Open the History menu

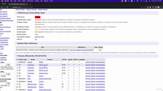pyautogui.click(x=24, y=1)
